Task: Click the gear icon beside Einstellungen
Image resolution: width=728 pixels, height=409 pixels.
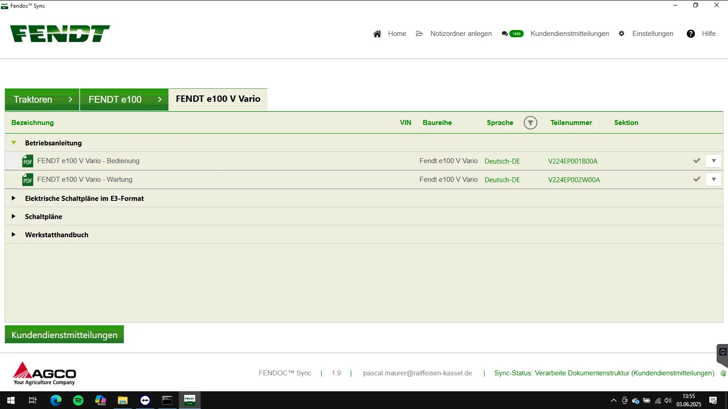Action: (622, 34)
